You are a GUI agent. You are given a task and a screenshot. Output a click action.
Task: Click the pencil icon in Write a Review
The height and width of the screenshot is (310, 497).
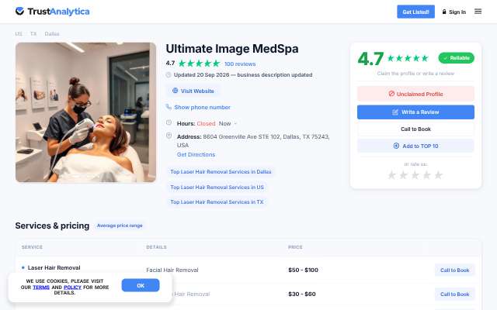[x=395, y=112]
